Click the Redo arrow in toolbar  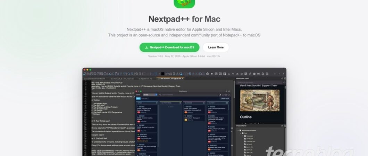(124, 74)
